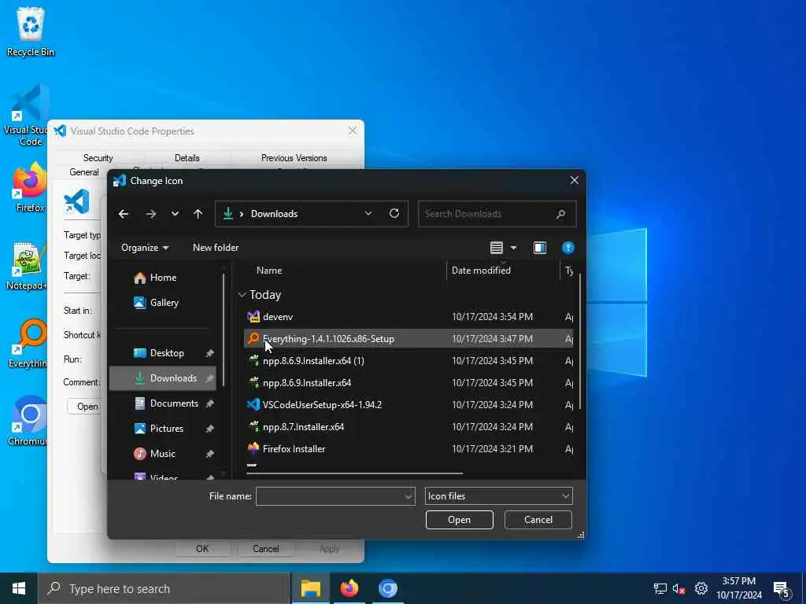Refresh the Downloads folder listing
Screen dimensions: 806x604
pyautogui.click(x=394, y=213)
